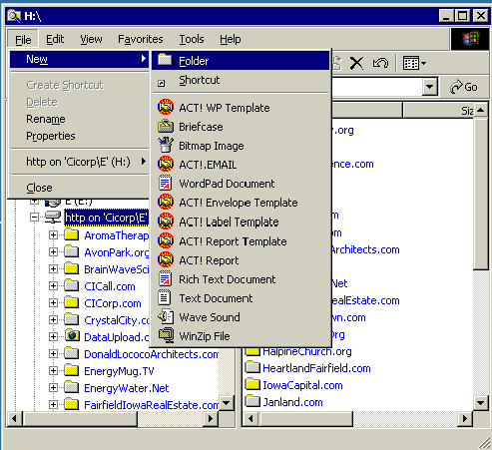492x450 pixels.
Task: Select Janland.com in file list
Action: click(292, 402)
